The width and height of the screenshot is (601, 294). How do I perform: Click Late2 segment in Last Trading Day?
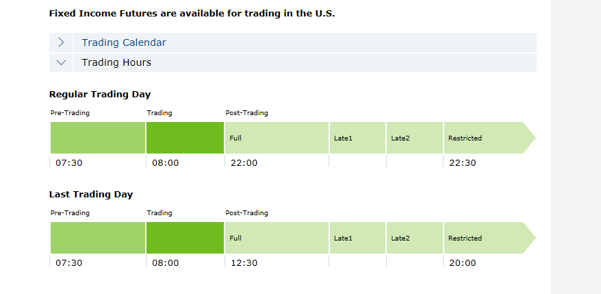pos(415,238)
